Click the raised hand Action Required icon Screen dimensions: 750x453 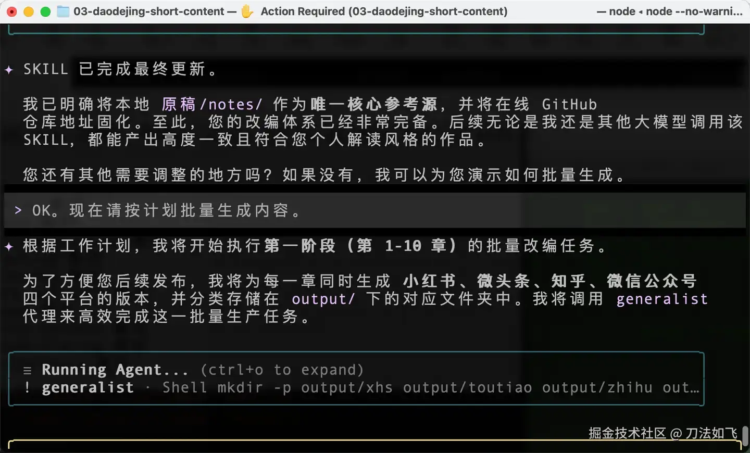pyautogui.click(x=247, y=11)
